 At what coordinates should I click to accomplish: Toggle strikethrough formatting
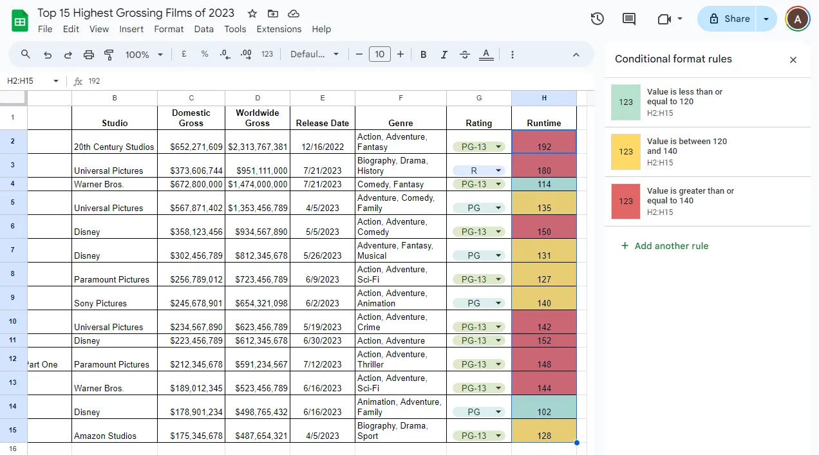tap(465, 55)
